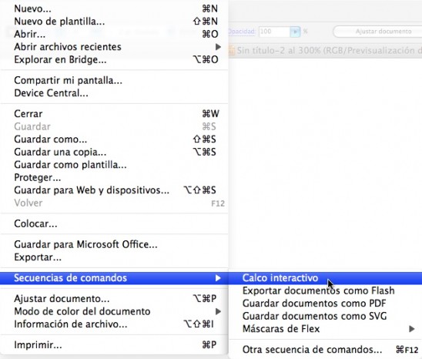The image size is (422, 359).
Task: Select Exportar documentos como Flash
Action: tap(325, 290)
